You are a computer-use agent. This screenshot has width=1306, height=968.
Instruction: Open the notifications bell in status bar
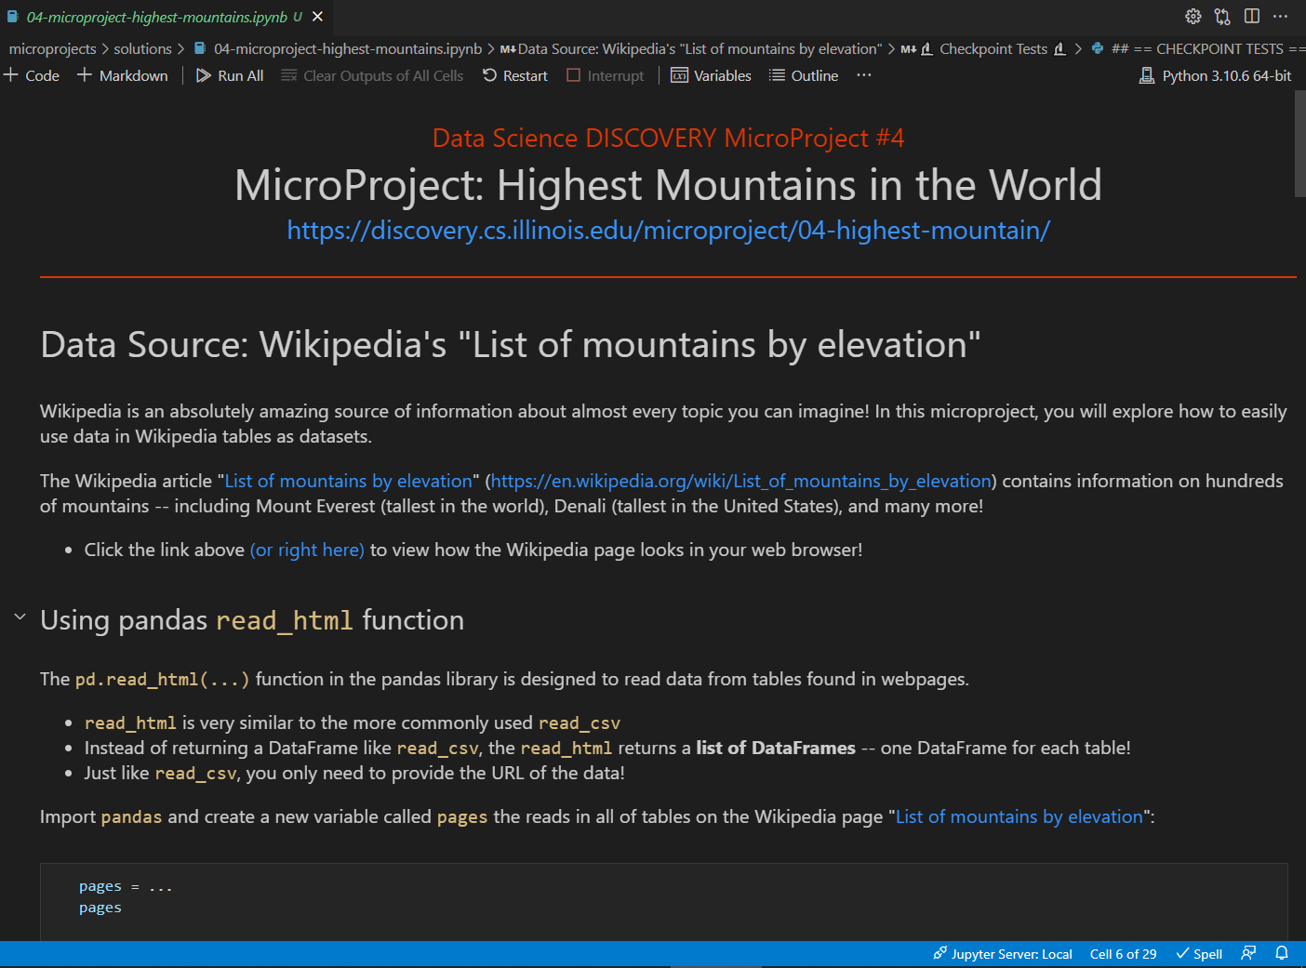coord(1282,953)
